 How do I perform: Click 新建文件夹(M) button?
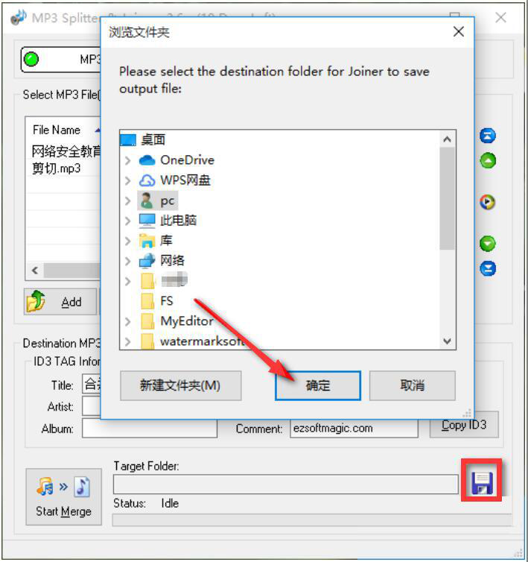(x=180, y=385)
